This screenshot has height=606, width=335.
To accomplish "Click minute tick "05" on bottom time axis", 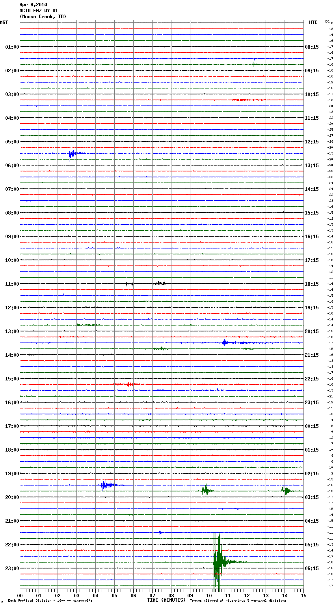I will pos(114,595).
